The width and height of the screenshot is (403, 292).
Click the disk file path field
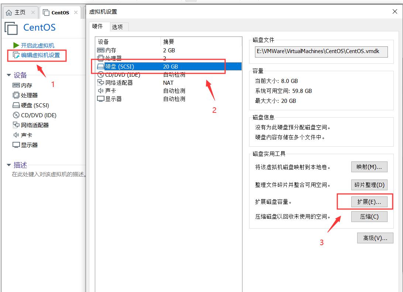pyautogui.click(x=321, y=51)
